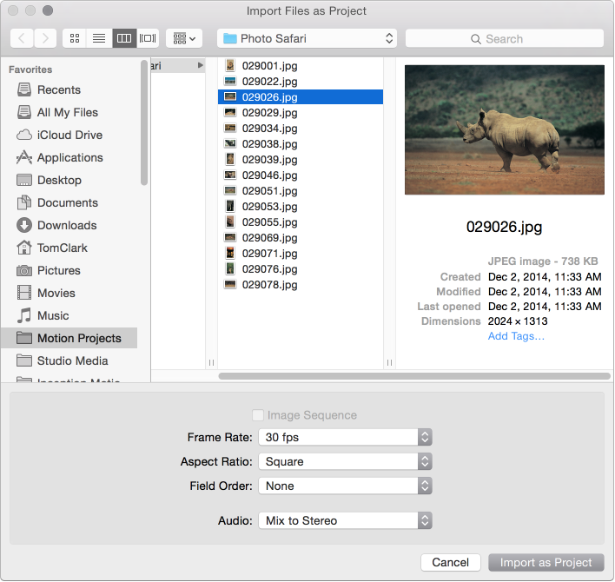Select file 029071.jpg
615x582 pixels.
301,254
